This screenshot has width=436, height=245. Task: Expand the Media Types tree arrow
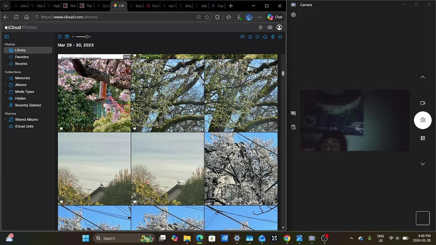(x=5, y=92)
